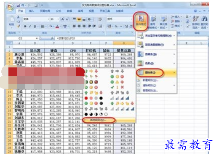
Task: Select 5 Ratings bars icon set
Action: pyautogui.click(x=123, y=109)
